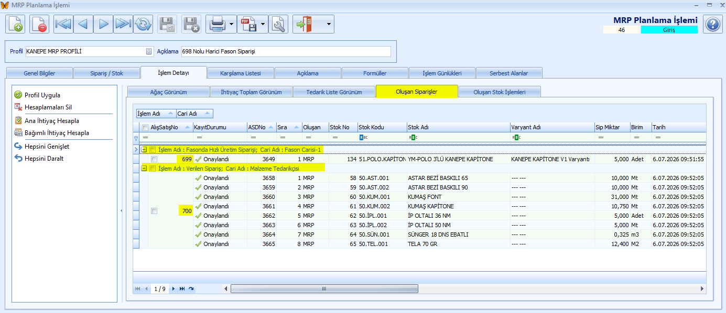
Task: Open the Tedarik Liste Görünüm sub-tab
Action: [334, 92]
